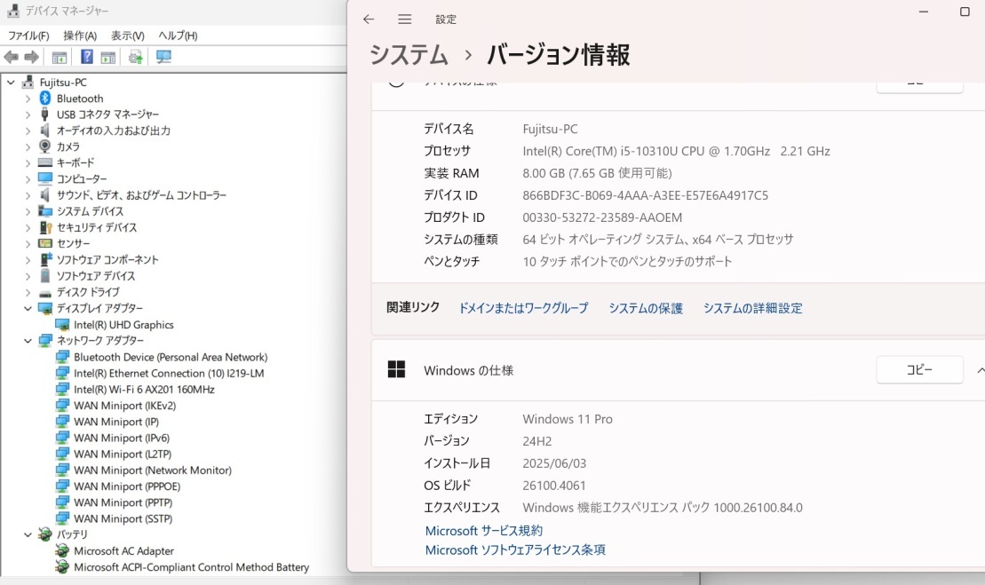Image resolution: width=985 pixels, height=585 pixels.
Task: Click the USB connector manager icon
Action: (44, 114)
